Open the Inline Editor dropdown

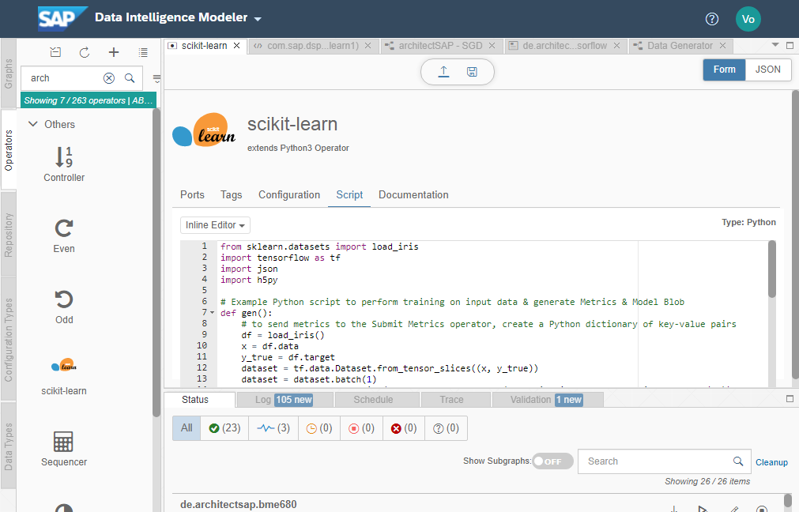(x=215, y=225)
